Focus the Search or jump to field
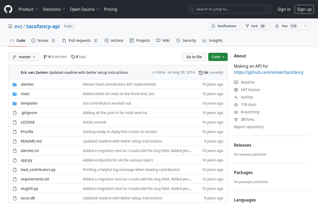Screen dimensions: 318x205 230,9
